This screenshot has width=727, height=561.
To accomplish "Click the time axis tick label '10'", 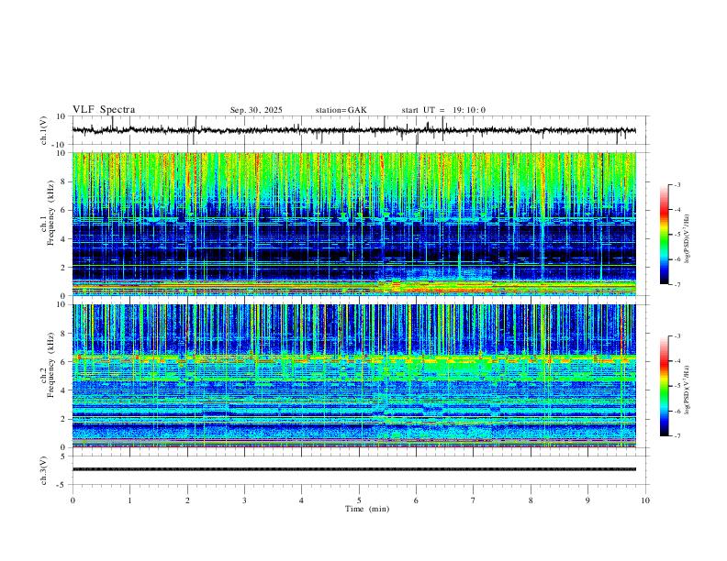I will pos(645,500).
